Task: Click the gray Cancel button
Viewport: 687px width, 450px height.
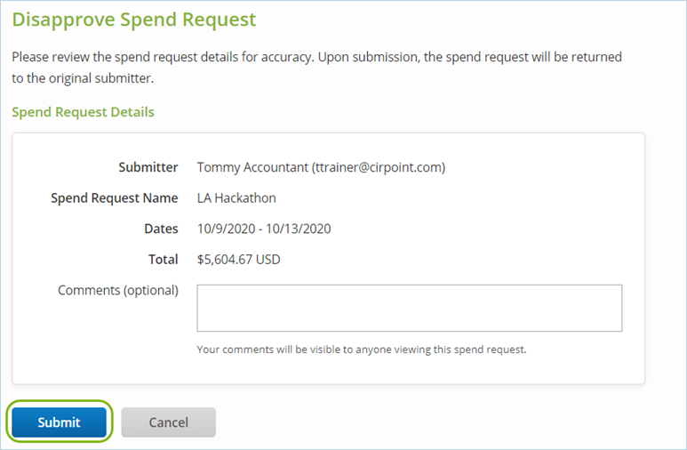Action: tap(168, 422)
